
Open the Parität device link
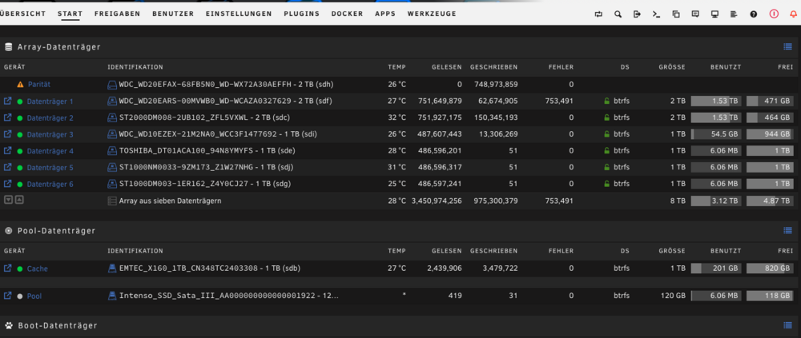pyautogui.click(x=39, y=85)
